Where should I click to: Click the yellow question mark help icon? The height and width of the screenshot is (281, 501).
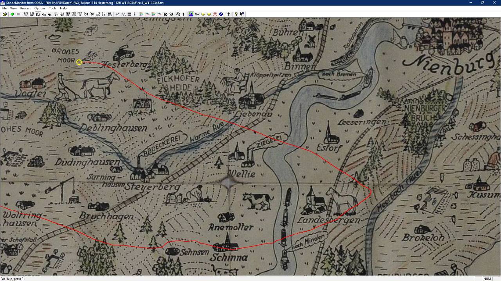click(x=236, y=14)
